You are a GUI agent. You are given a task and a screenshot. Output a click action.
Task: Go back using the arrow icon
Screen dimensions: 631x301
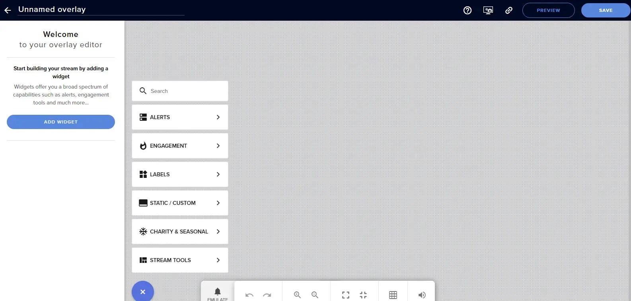click(8, 10)
